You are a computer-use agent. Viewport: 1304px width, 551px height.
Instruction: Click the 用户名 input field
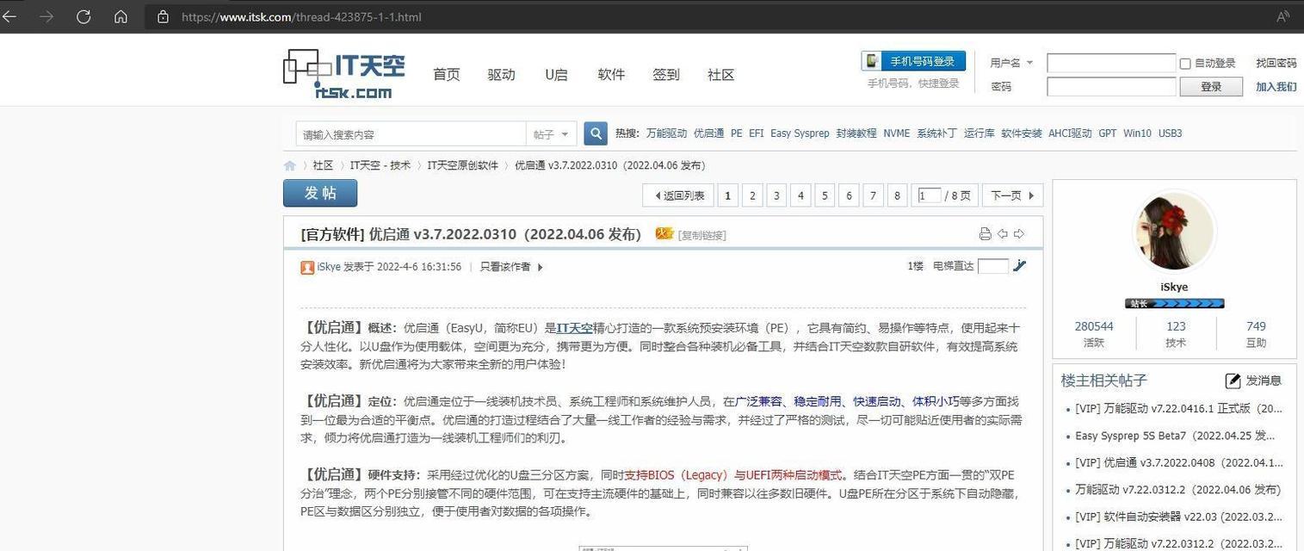1111,63
